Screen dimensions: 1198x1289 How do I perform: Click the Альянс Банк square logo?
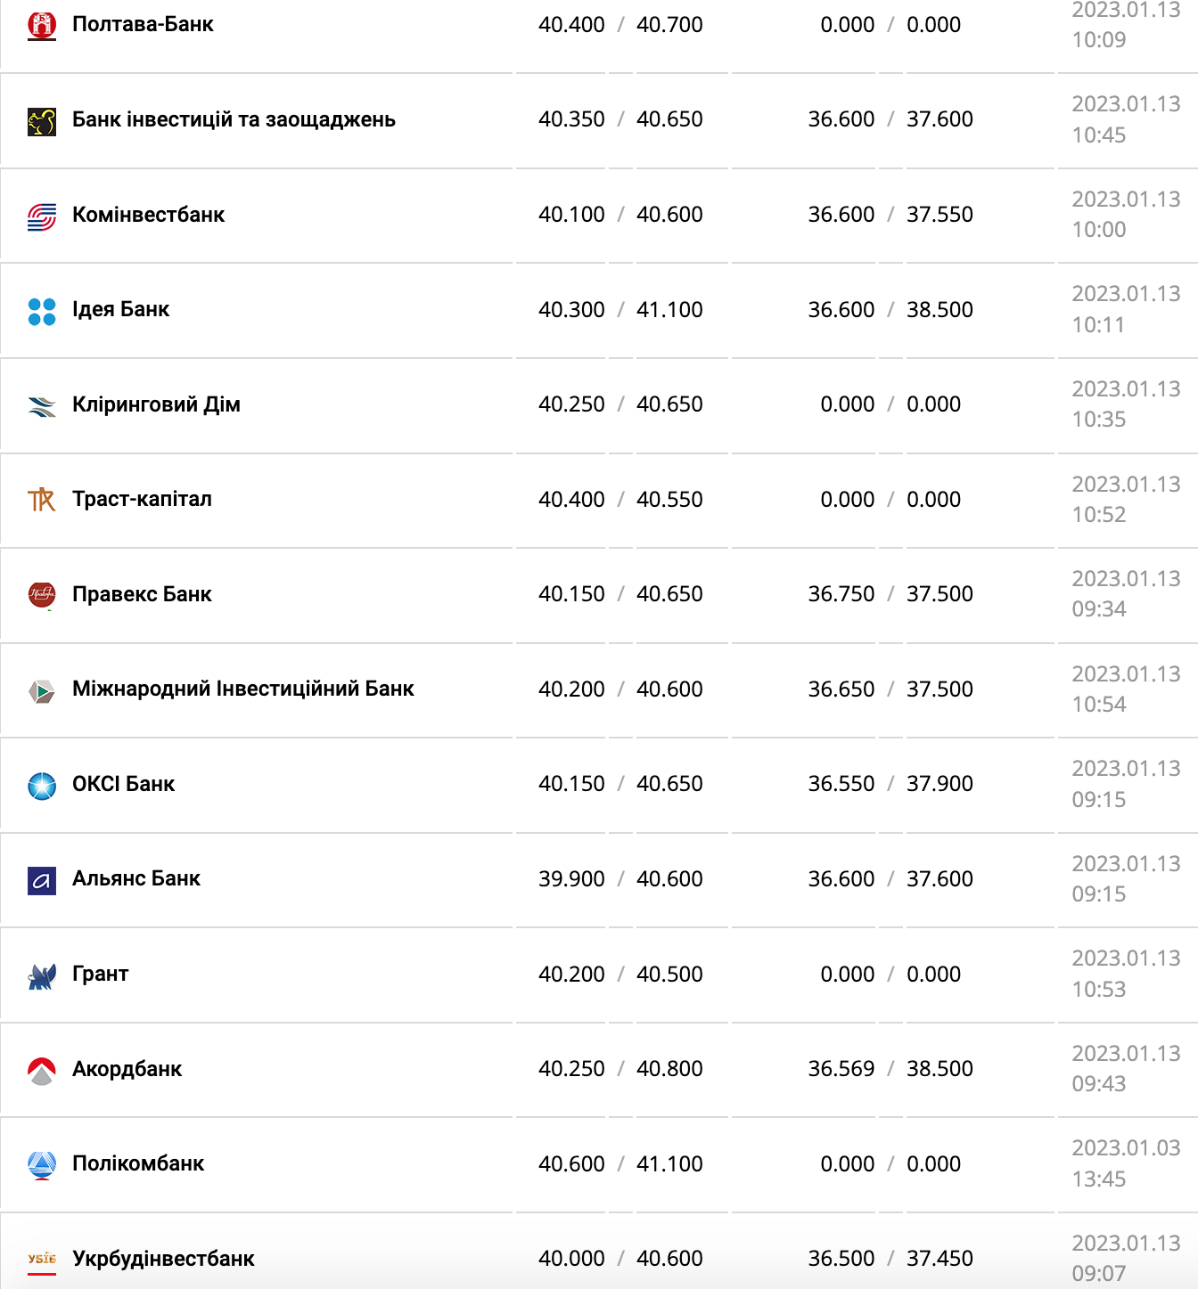coord(42,880)
